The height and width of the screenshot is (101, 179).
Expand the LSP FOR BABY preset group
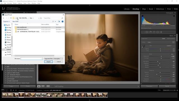pos(6,79)
